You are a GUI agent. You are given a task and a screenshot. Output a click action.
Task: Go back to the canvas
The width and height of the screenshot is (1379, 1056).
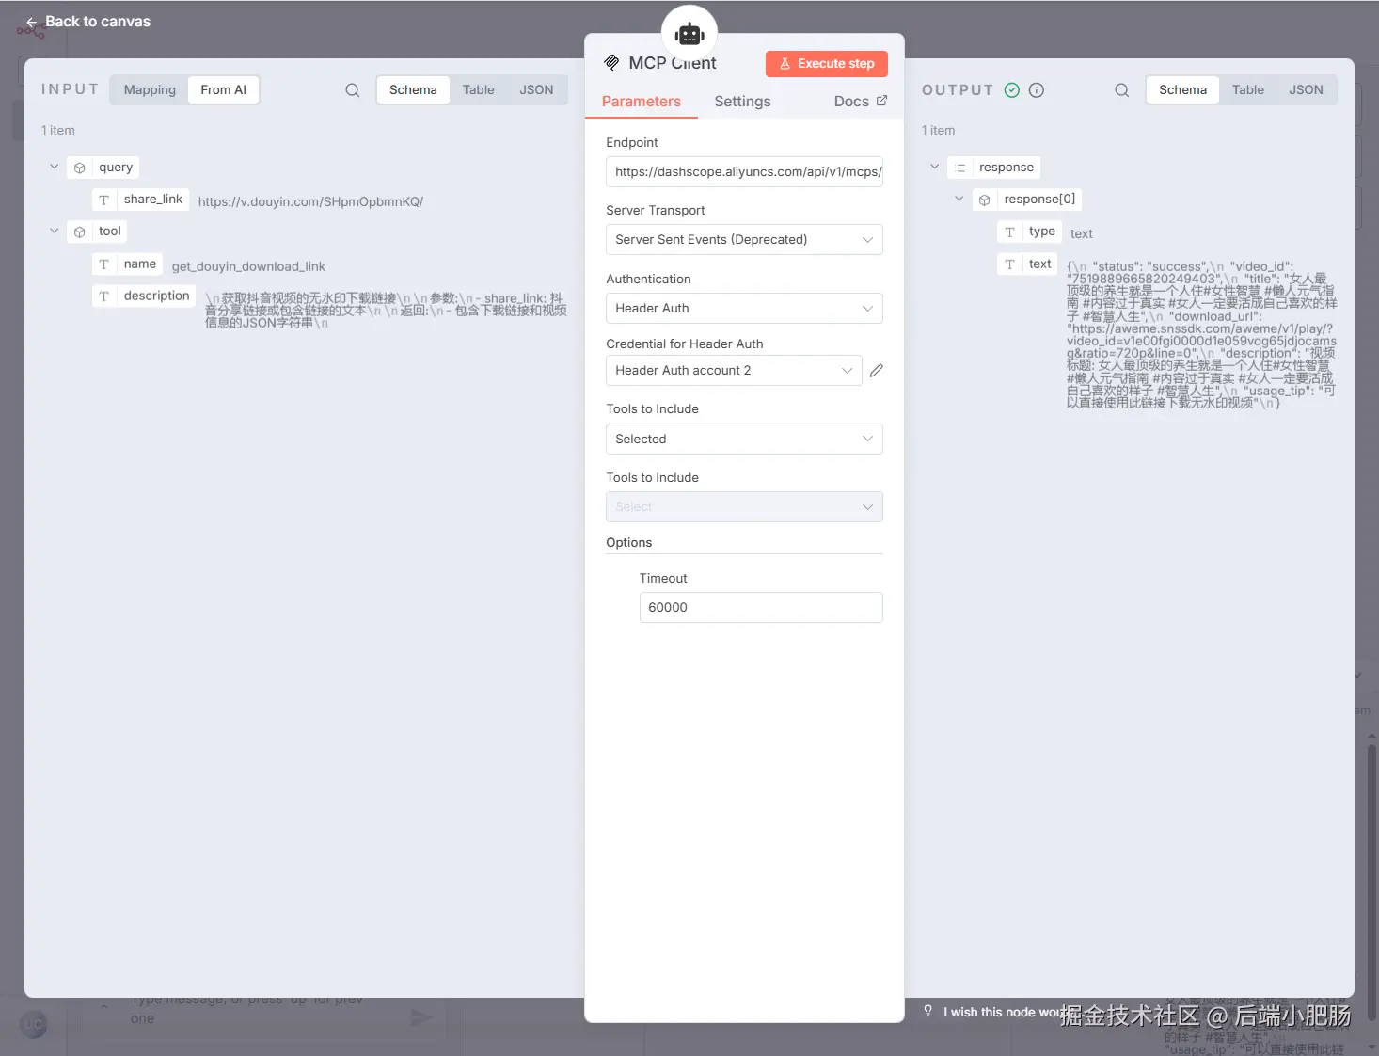coord(88,22)
